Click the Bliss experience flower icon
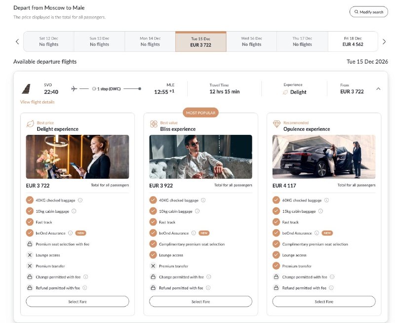 click(154, 125)
